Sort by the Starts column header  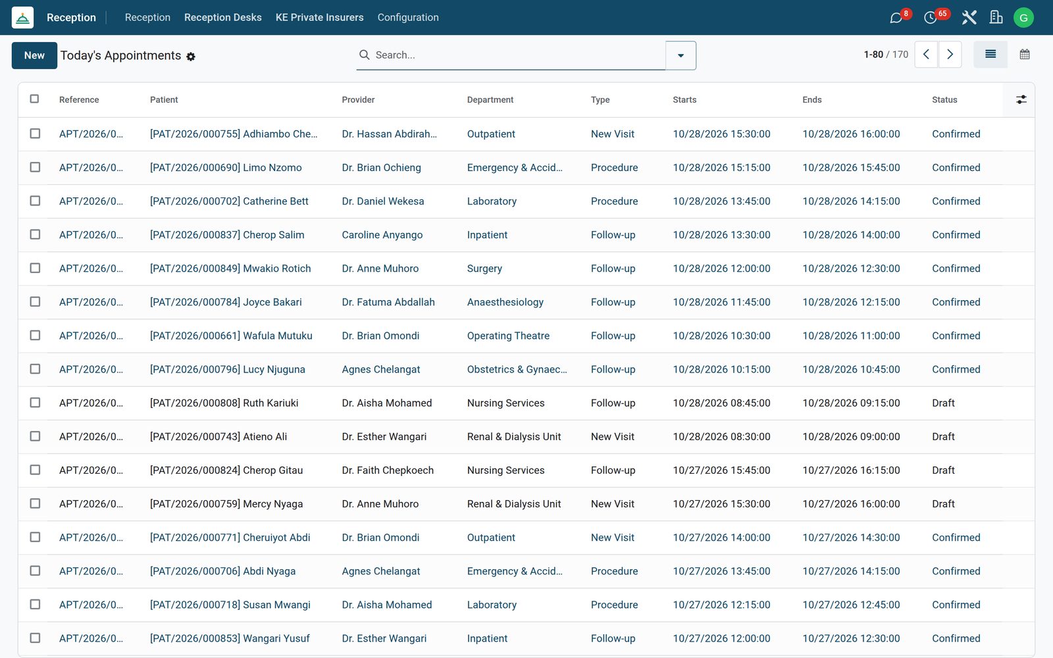click(x=684, y=99)
